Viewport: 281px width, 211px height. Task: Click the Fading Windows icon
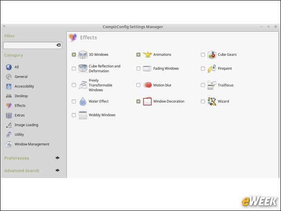pos(148,69)
